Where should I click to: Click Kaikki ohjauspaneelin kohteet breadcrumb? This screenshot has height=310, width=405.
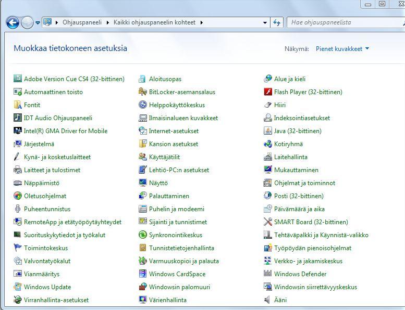tap(154, 22)
